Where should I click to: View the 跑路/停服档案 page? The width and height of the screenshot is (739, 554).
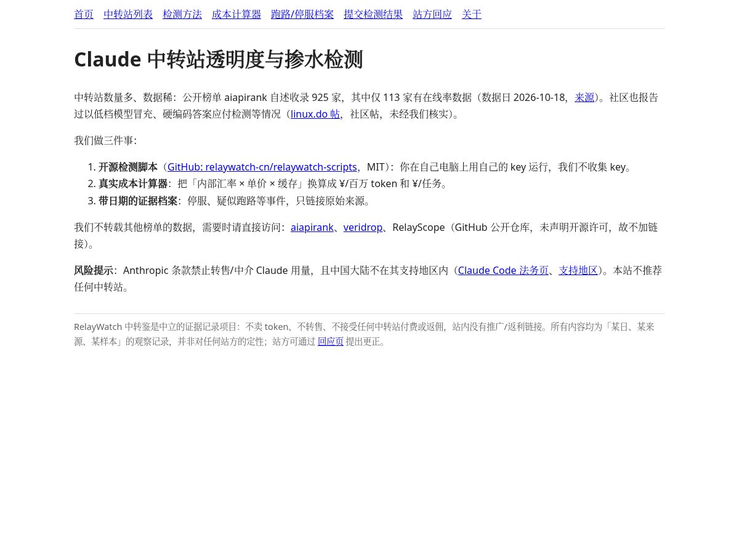302,14
